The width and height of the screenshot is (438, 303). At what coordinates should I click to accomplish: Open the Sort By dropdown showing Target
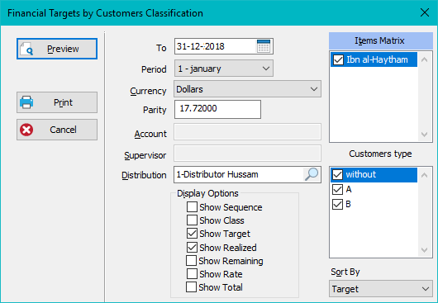pos(381,289)
